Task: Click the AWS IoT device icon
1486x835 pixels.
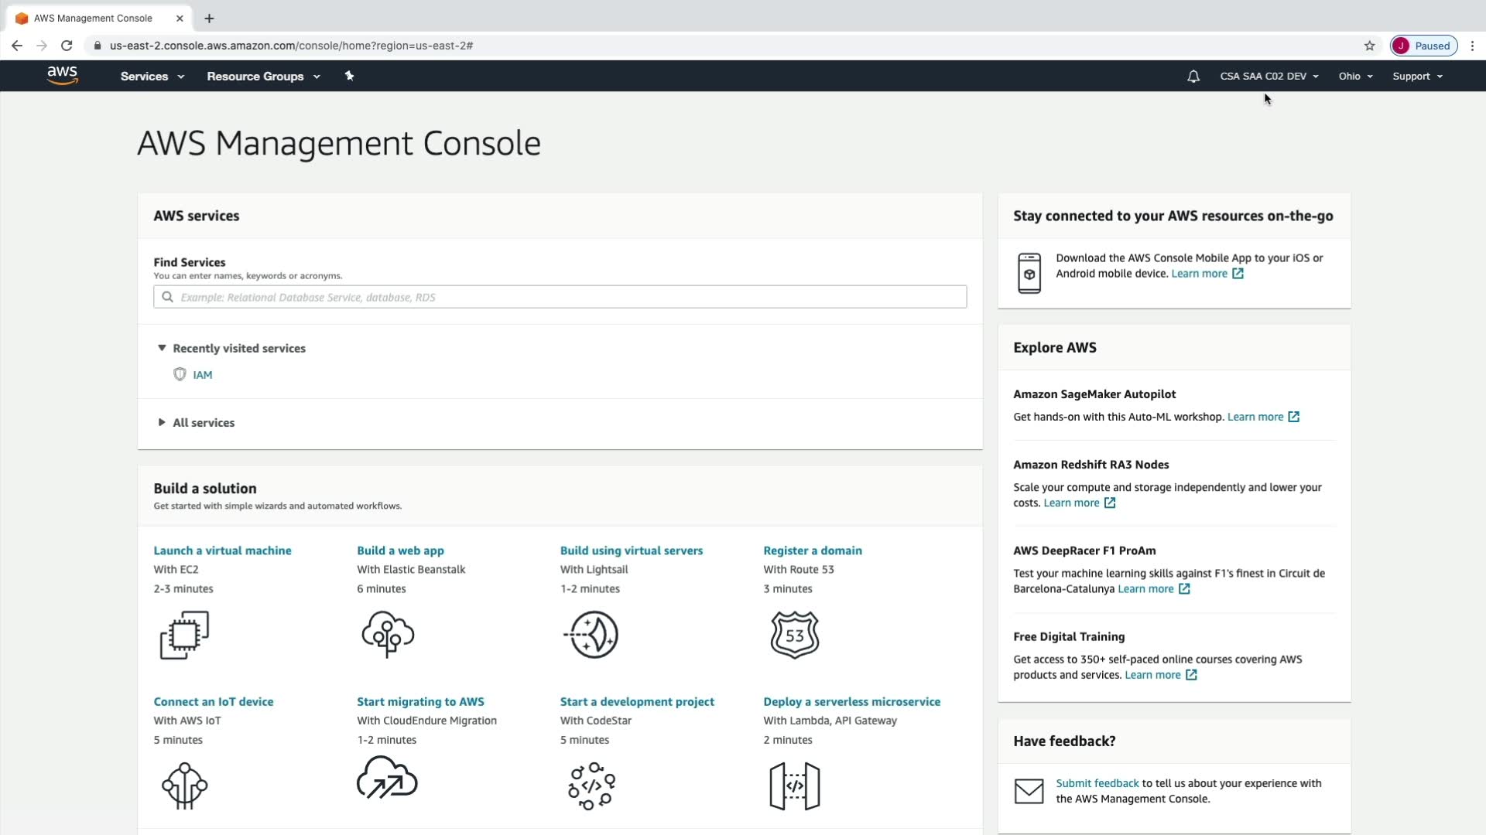Action: pos(184,786)
